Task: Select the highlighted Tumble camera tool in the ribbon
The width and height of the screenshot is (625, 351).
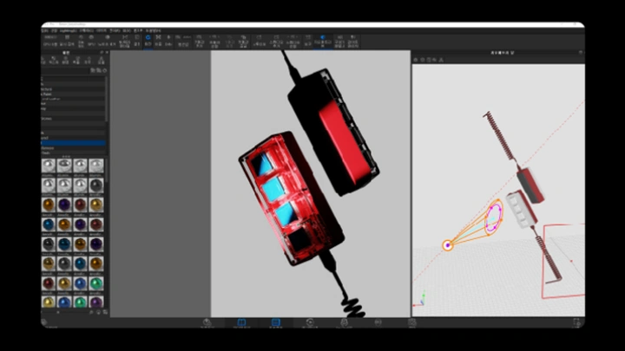Action: click(x=148, y=41)
